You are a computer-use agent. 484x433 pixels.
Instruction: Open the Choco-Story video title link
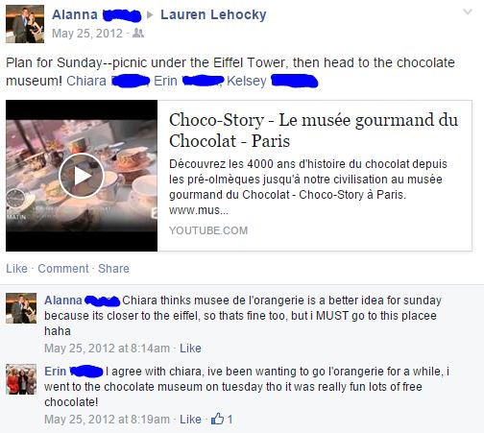313,131
